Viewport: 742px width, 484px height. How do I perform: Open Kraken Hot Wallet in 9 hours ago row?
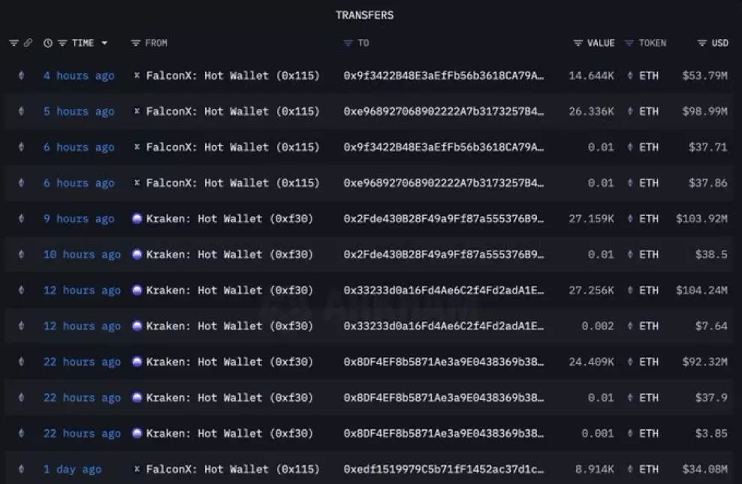(x=229, y=219)
